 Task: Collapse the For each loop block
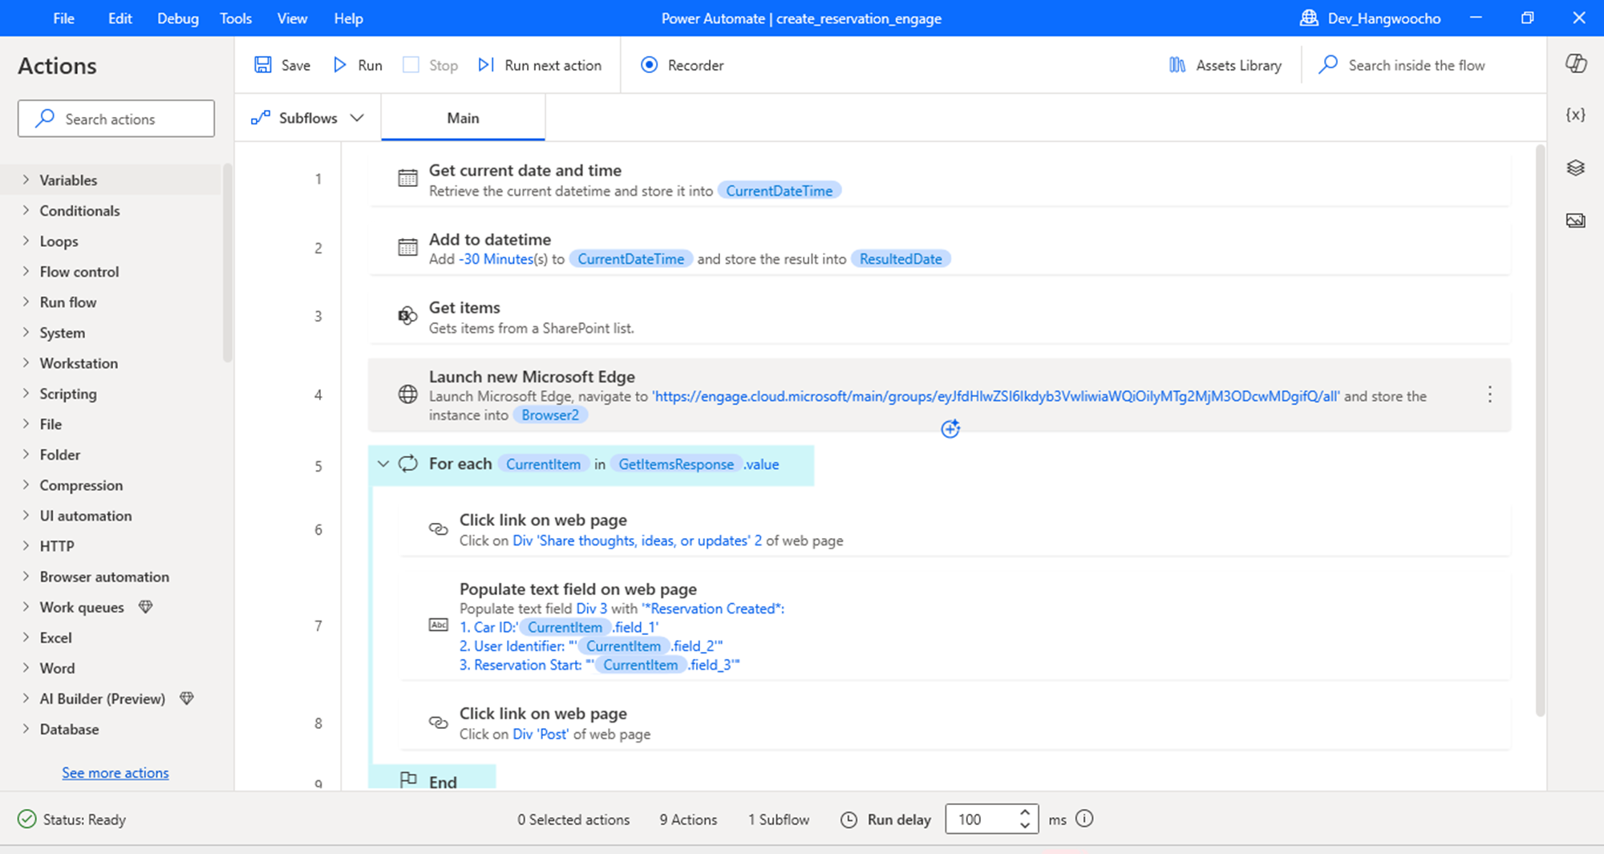383,463
